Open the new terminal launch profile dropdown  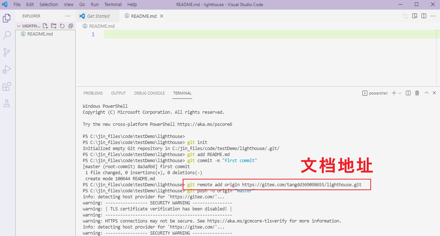[x=400, y=93]
